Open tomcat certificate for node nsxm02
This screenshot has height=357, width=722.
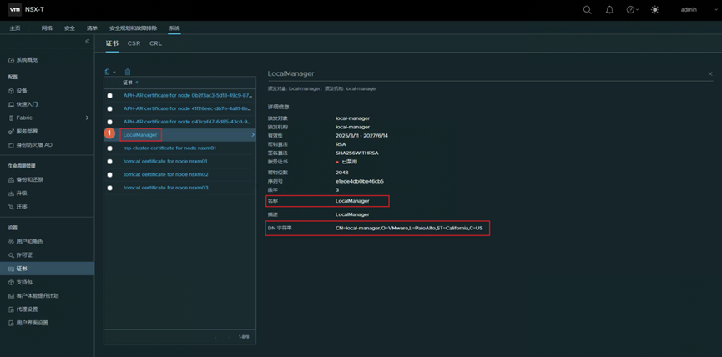point(166,175)
